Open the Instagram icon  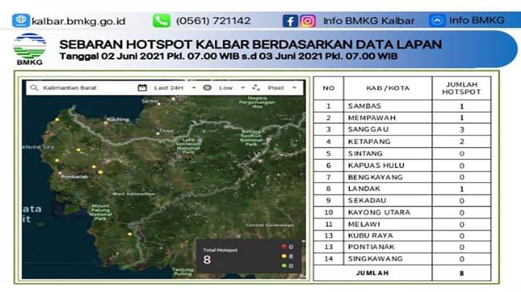pyautogui.click(x=307, y=21)
